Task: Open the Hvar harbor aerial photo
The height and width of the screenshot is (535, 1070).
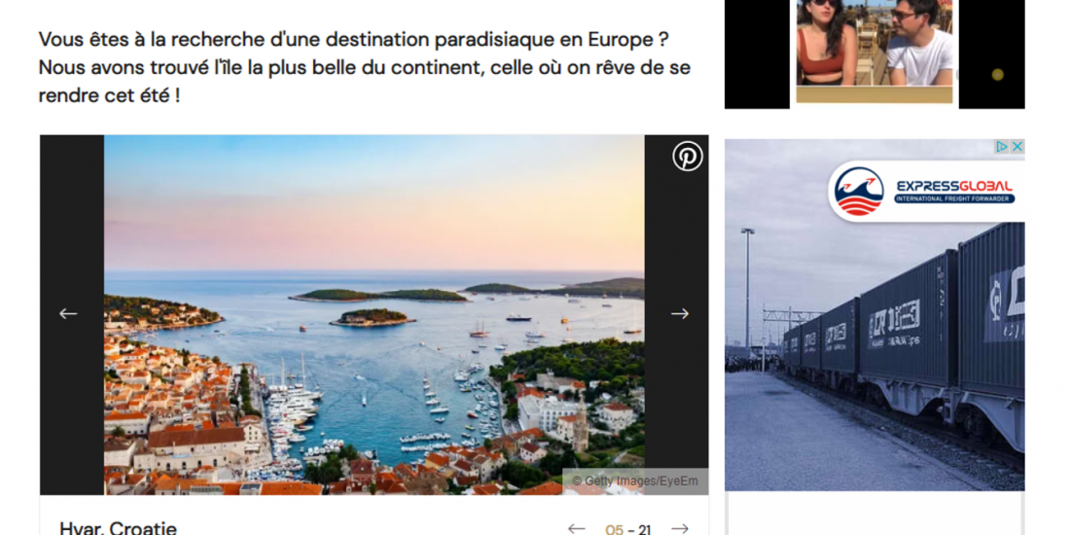Action: click(374, 314)
